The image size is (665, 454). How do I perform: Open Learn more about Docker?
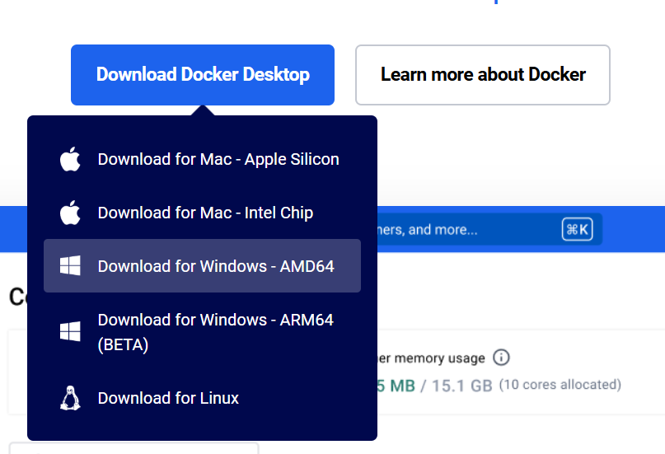click(483, 75)
